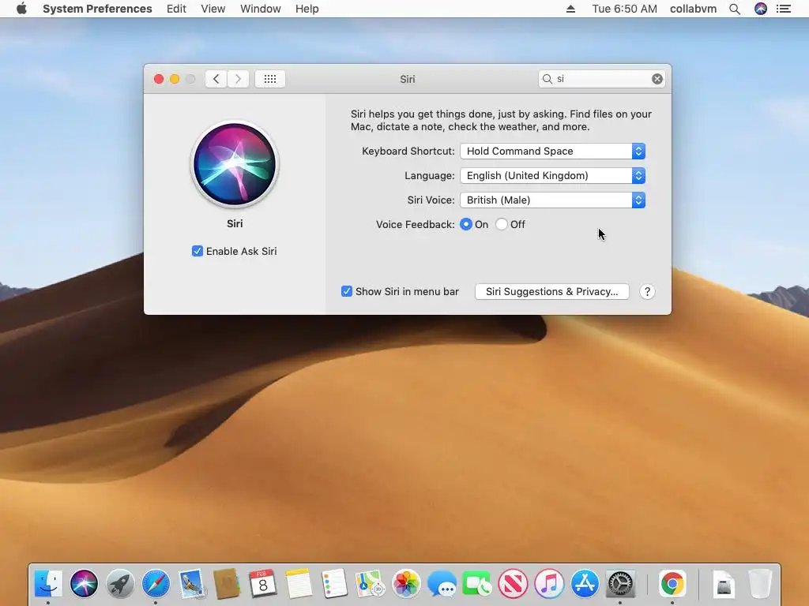Viewport: 809px width, 606px height.
Task: Click the search field containing si
Action: (601, 79)
